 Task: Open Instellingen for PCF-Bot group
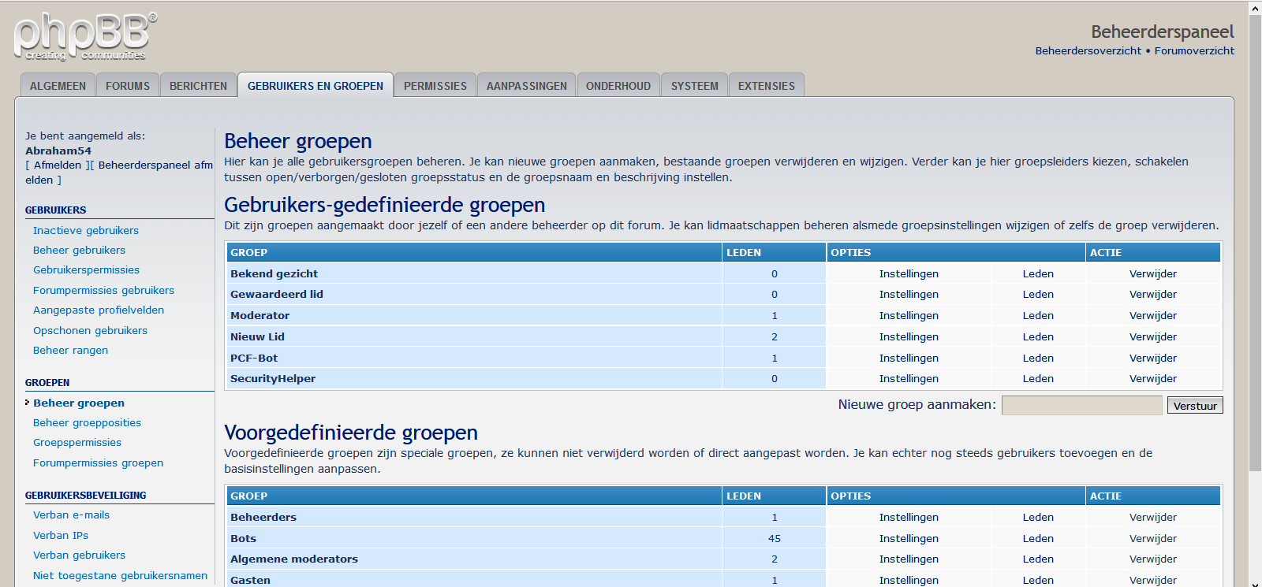pyautogui.click(x=909, y=358)
